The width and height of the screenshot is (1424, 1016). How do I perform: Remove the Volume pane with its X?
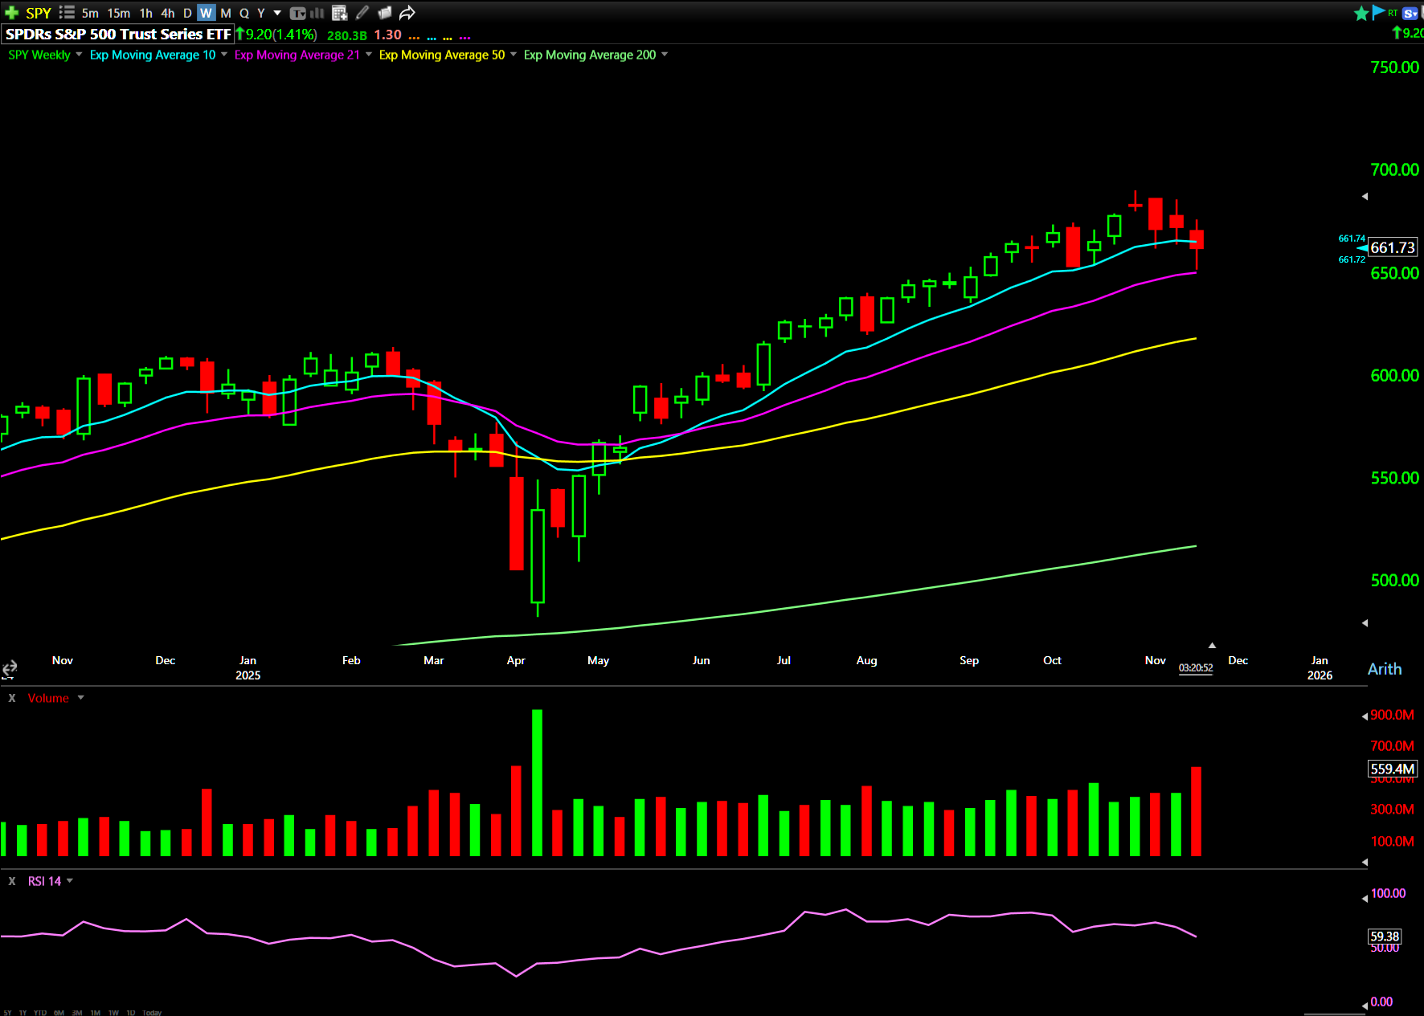12,698
